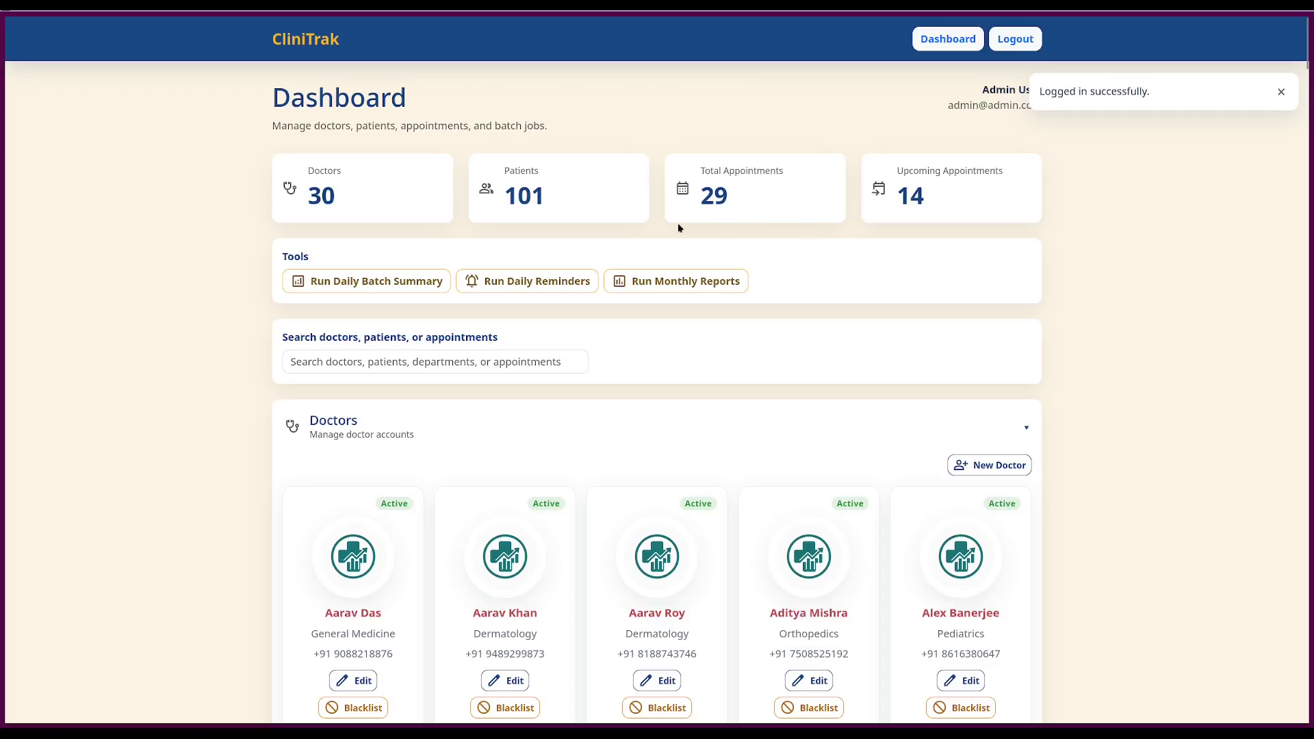
Task: Edit Aarav Das's profile
Action: click(x=353, y=681)
